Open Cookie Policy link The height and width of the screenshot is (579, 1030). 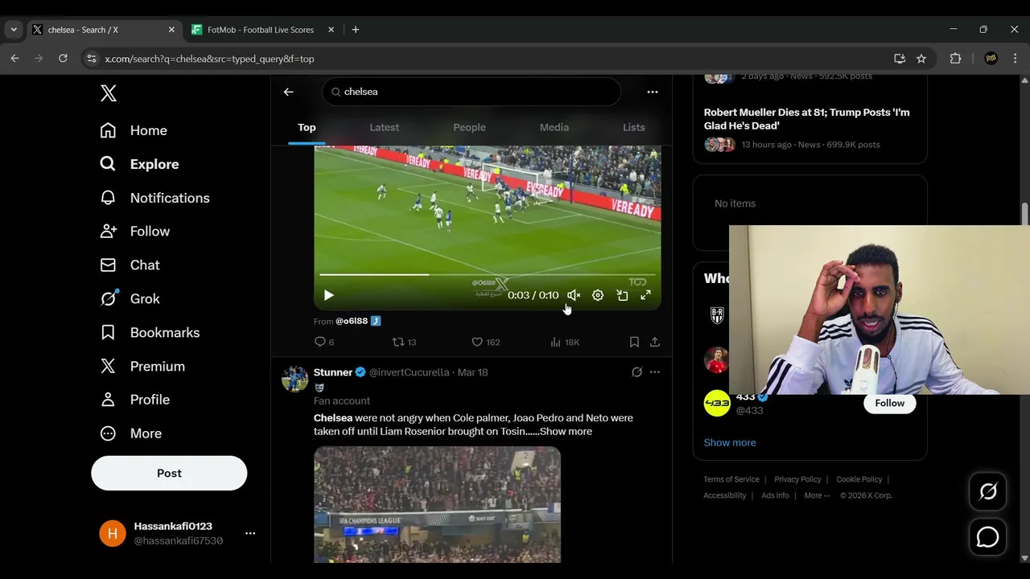point(859,479)
